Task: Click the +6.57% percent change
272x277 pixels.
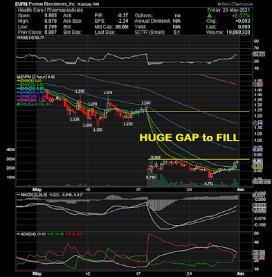Action: 241,16
